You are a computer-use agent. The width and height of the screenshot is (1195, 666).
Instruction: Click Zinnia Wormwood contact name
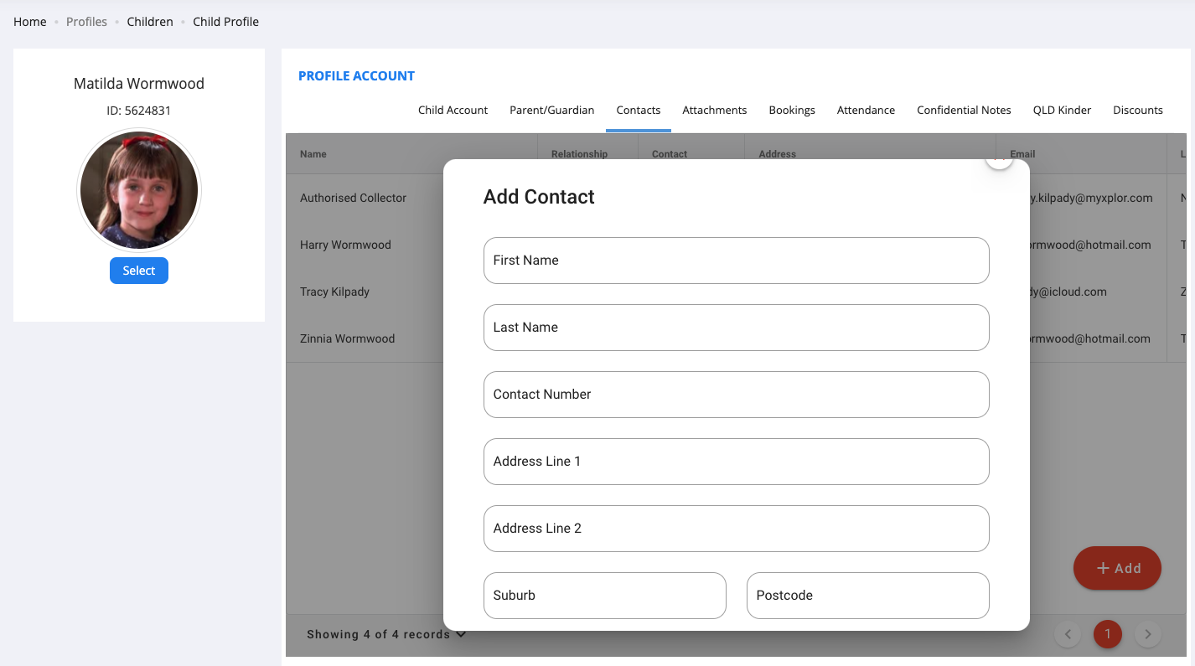[x=347, y=338]
